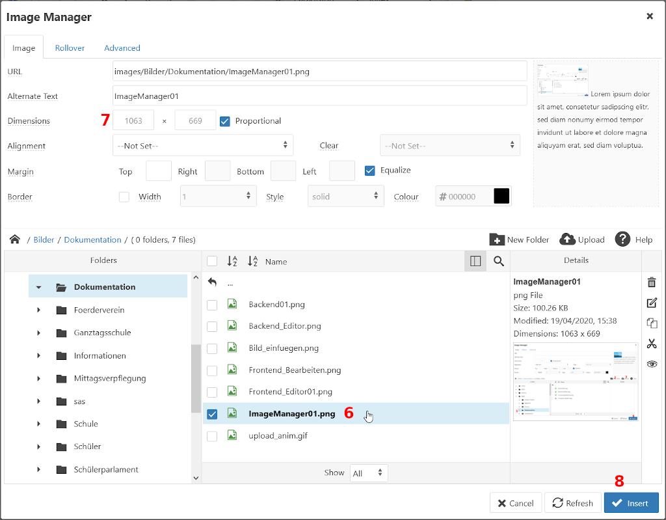Sort files by extension first icon
666x520 pixels.
[x=232, y=261]
